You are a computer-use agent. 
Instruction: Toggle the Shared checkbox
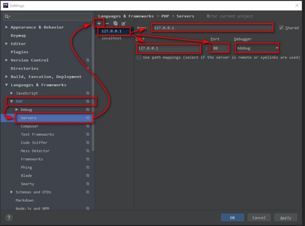click(x=281, y=28)
